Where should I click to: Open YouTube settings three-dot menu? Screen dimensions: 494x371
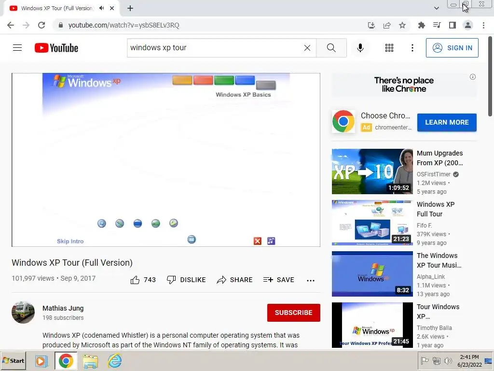point(412,48)
